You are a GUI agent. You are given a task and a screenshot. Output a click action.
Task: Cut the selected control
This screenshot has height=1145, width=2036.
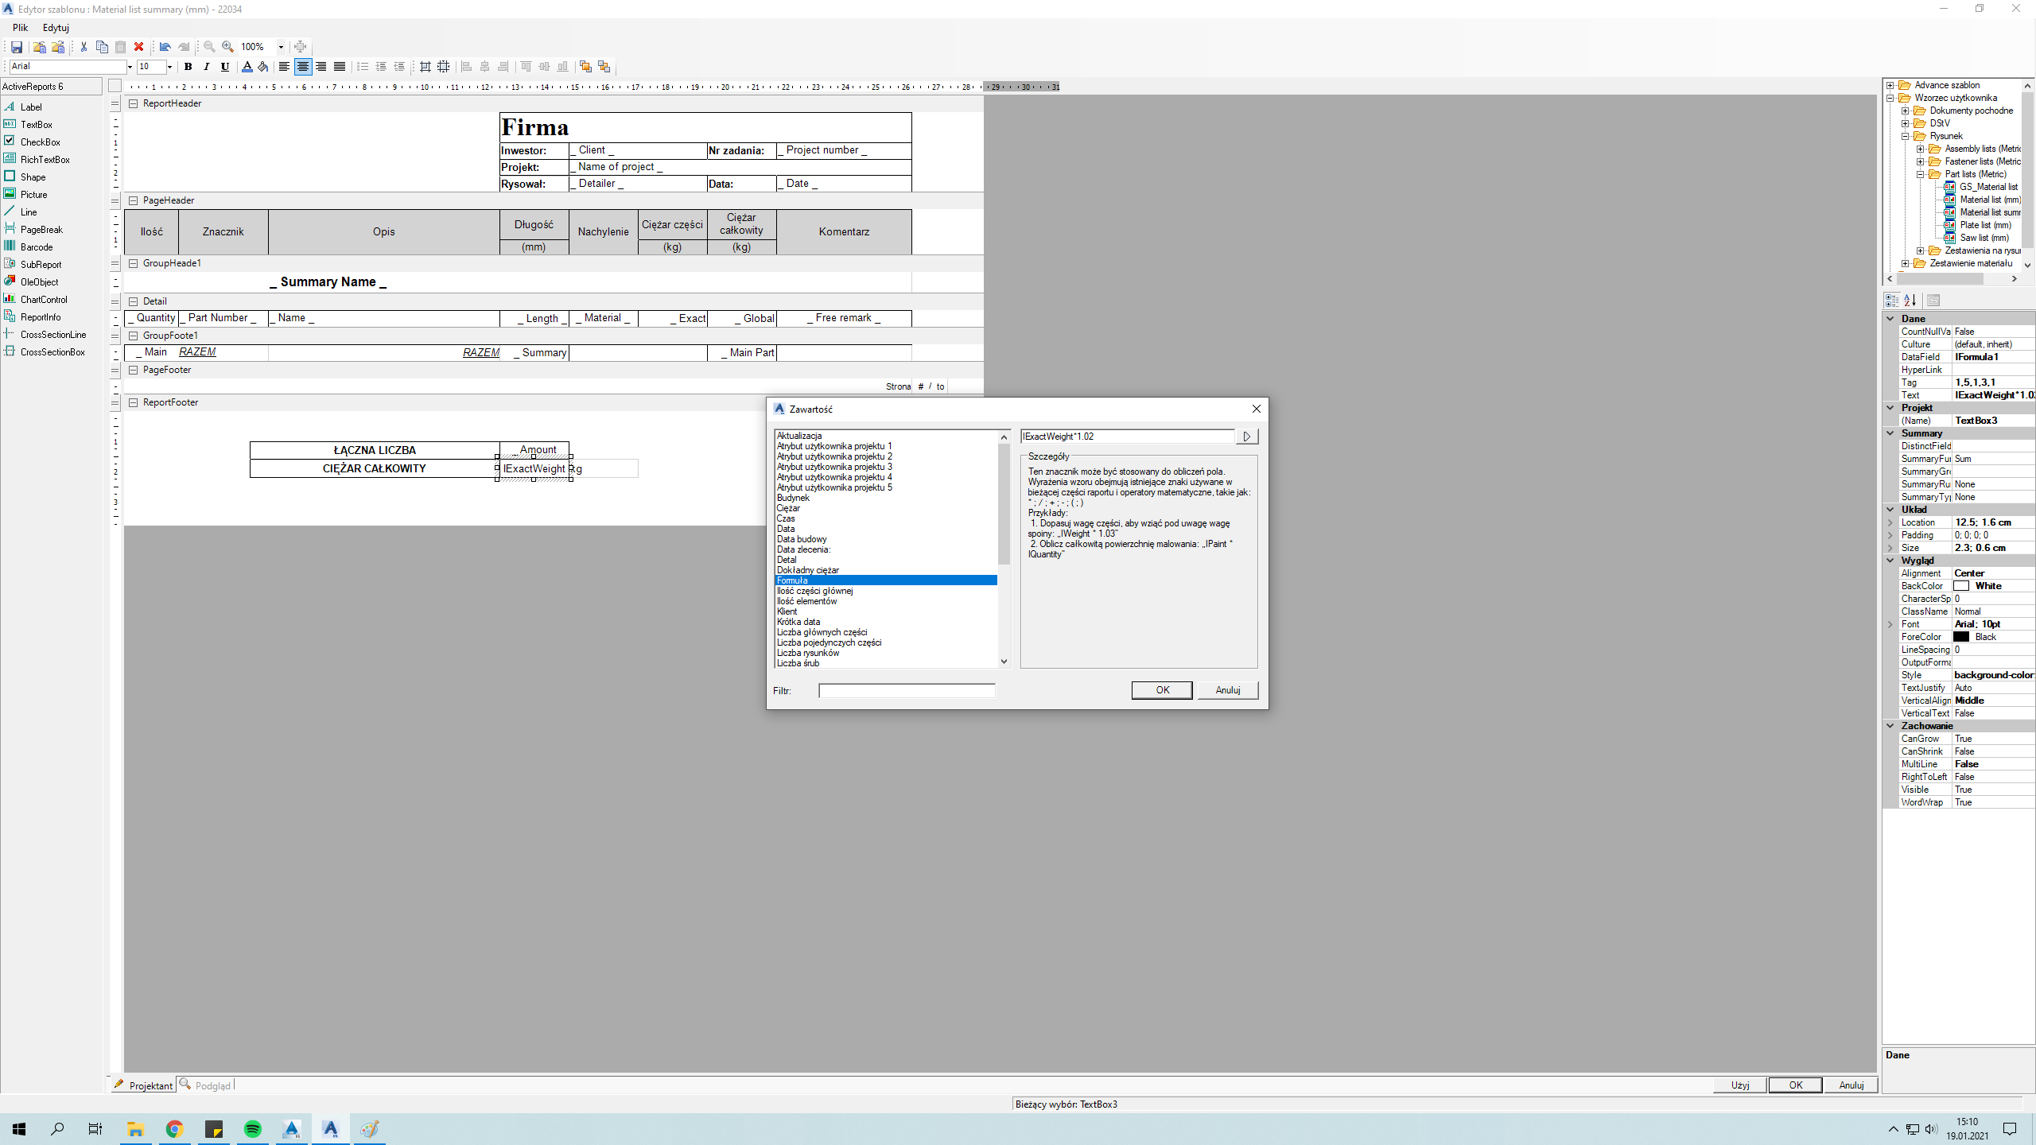[x=84, y=47]
